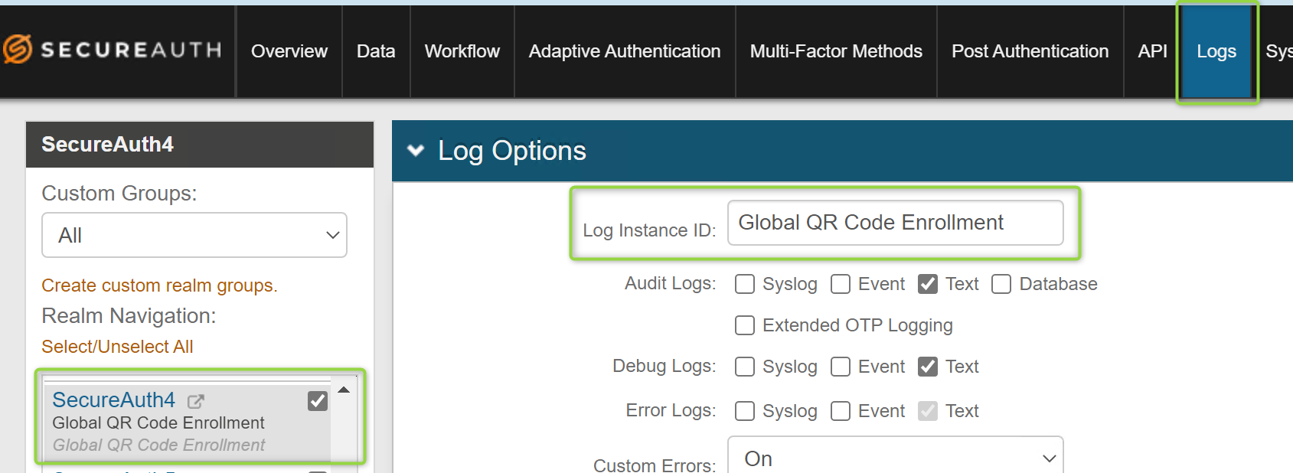This screenshot has height=473, width=1293.
Task: Click the SecureAuth4 sidebar header
Action: pos(200,144)
